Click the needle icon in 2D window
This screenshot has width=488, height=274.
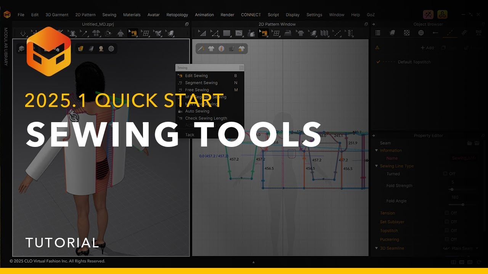point(201,48)
